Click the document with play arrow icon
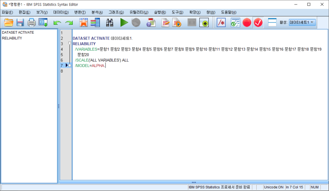This screenshot has height=191, width=329. point(177,22)
